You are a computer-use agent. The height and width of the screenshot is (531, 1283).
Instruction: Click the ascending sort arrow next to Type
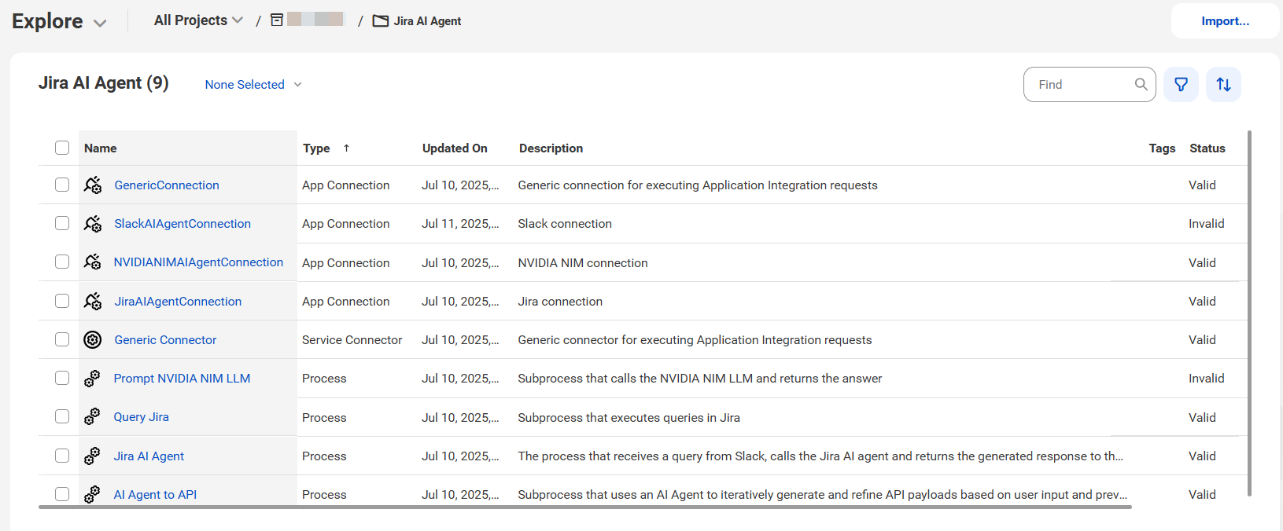[346, 148]
